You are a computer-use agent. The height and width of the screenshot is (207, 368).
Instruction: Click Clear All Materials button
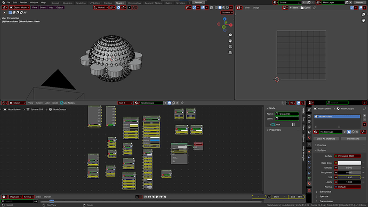326,139
